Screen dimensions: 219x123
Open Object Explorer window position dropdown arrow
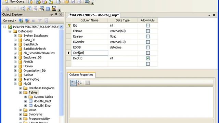pos(52,15)
